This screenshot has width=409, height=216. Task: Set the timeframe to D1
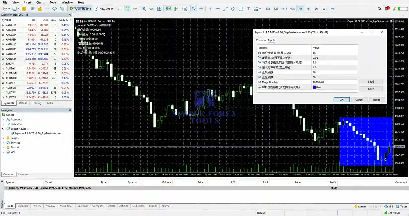[x=317, y=9]
